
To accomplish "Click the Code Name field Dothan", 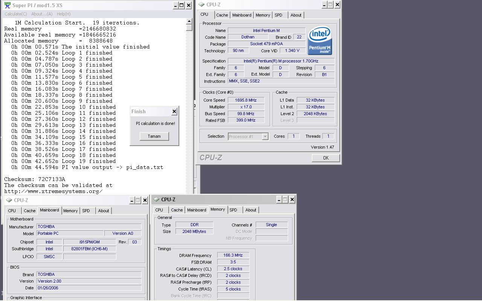I will coord(248,37).
